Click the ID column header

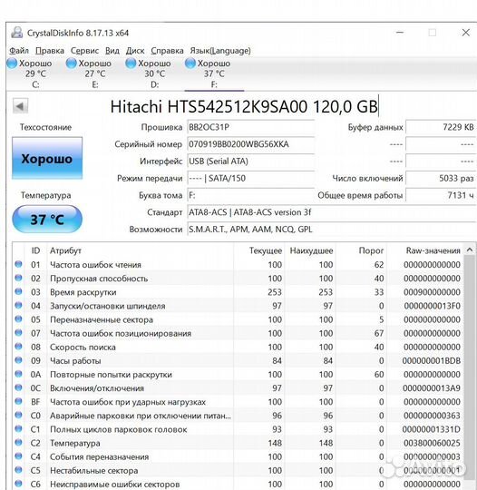point(35,250)
